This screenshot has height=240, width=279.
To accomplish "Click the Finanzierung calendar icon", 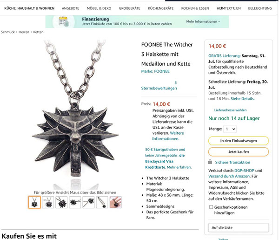I will coord(64,21).
